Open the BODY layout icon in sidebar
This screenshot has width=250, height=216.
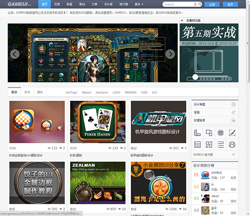point(197,144)
